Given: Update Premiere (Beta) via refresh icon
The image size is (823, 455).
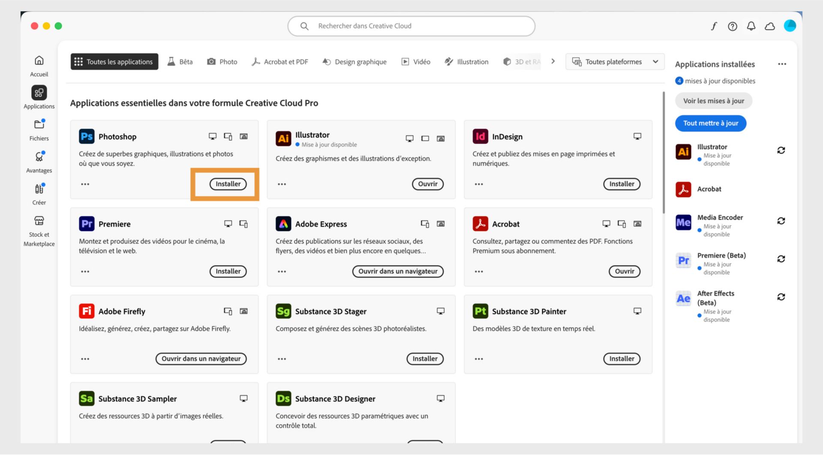Looking at the screenshot, I should pyautogui.click(x=781, y=259).
